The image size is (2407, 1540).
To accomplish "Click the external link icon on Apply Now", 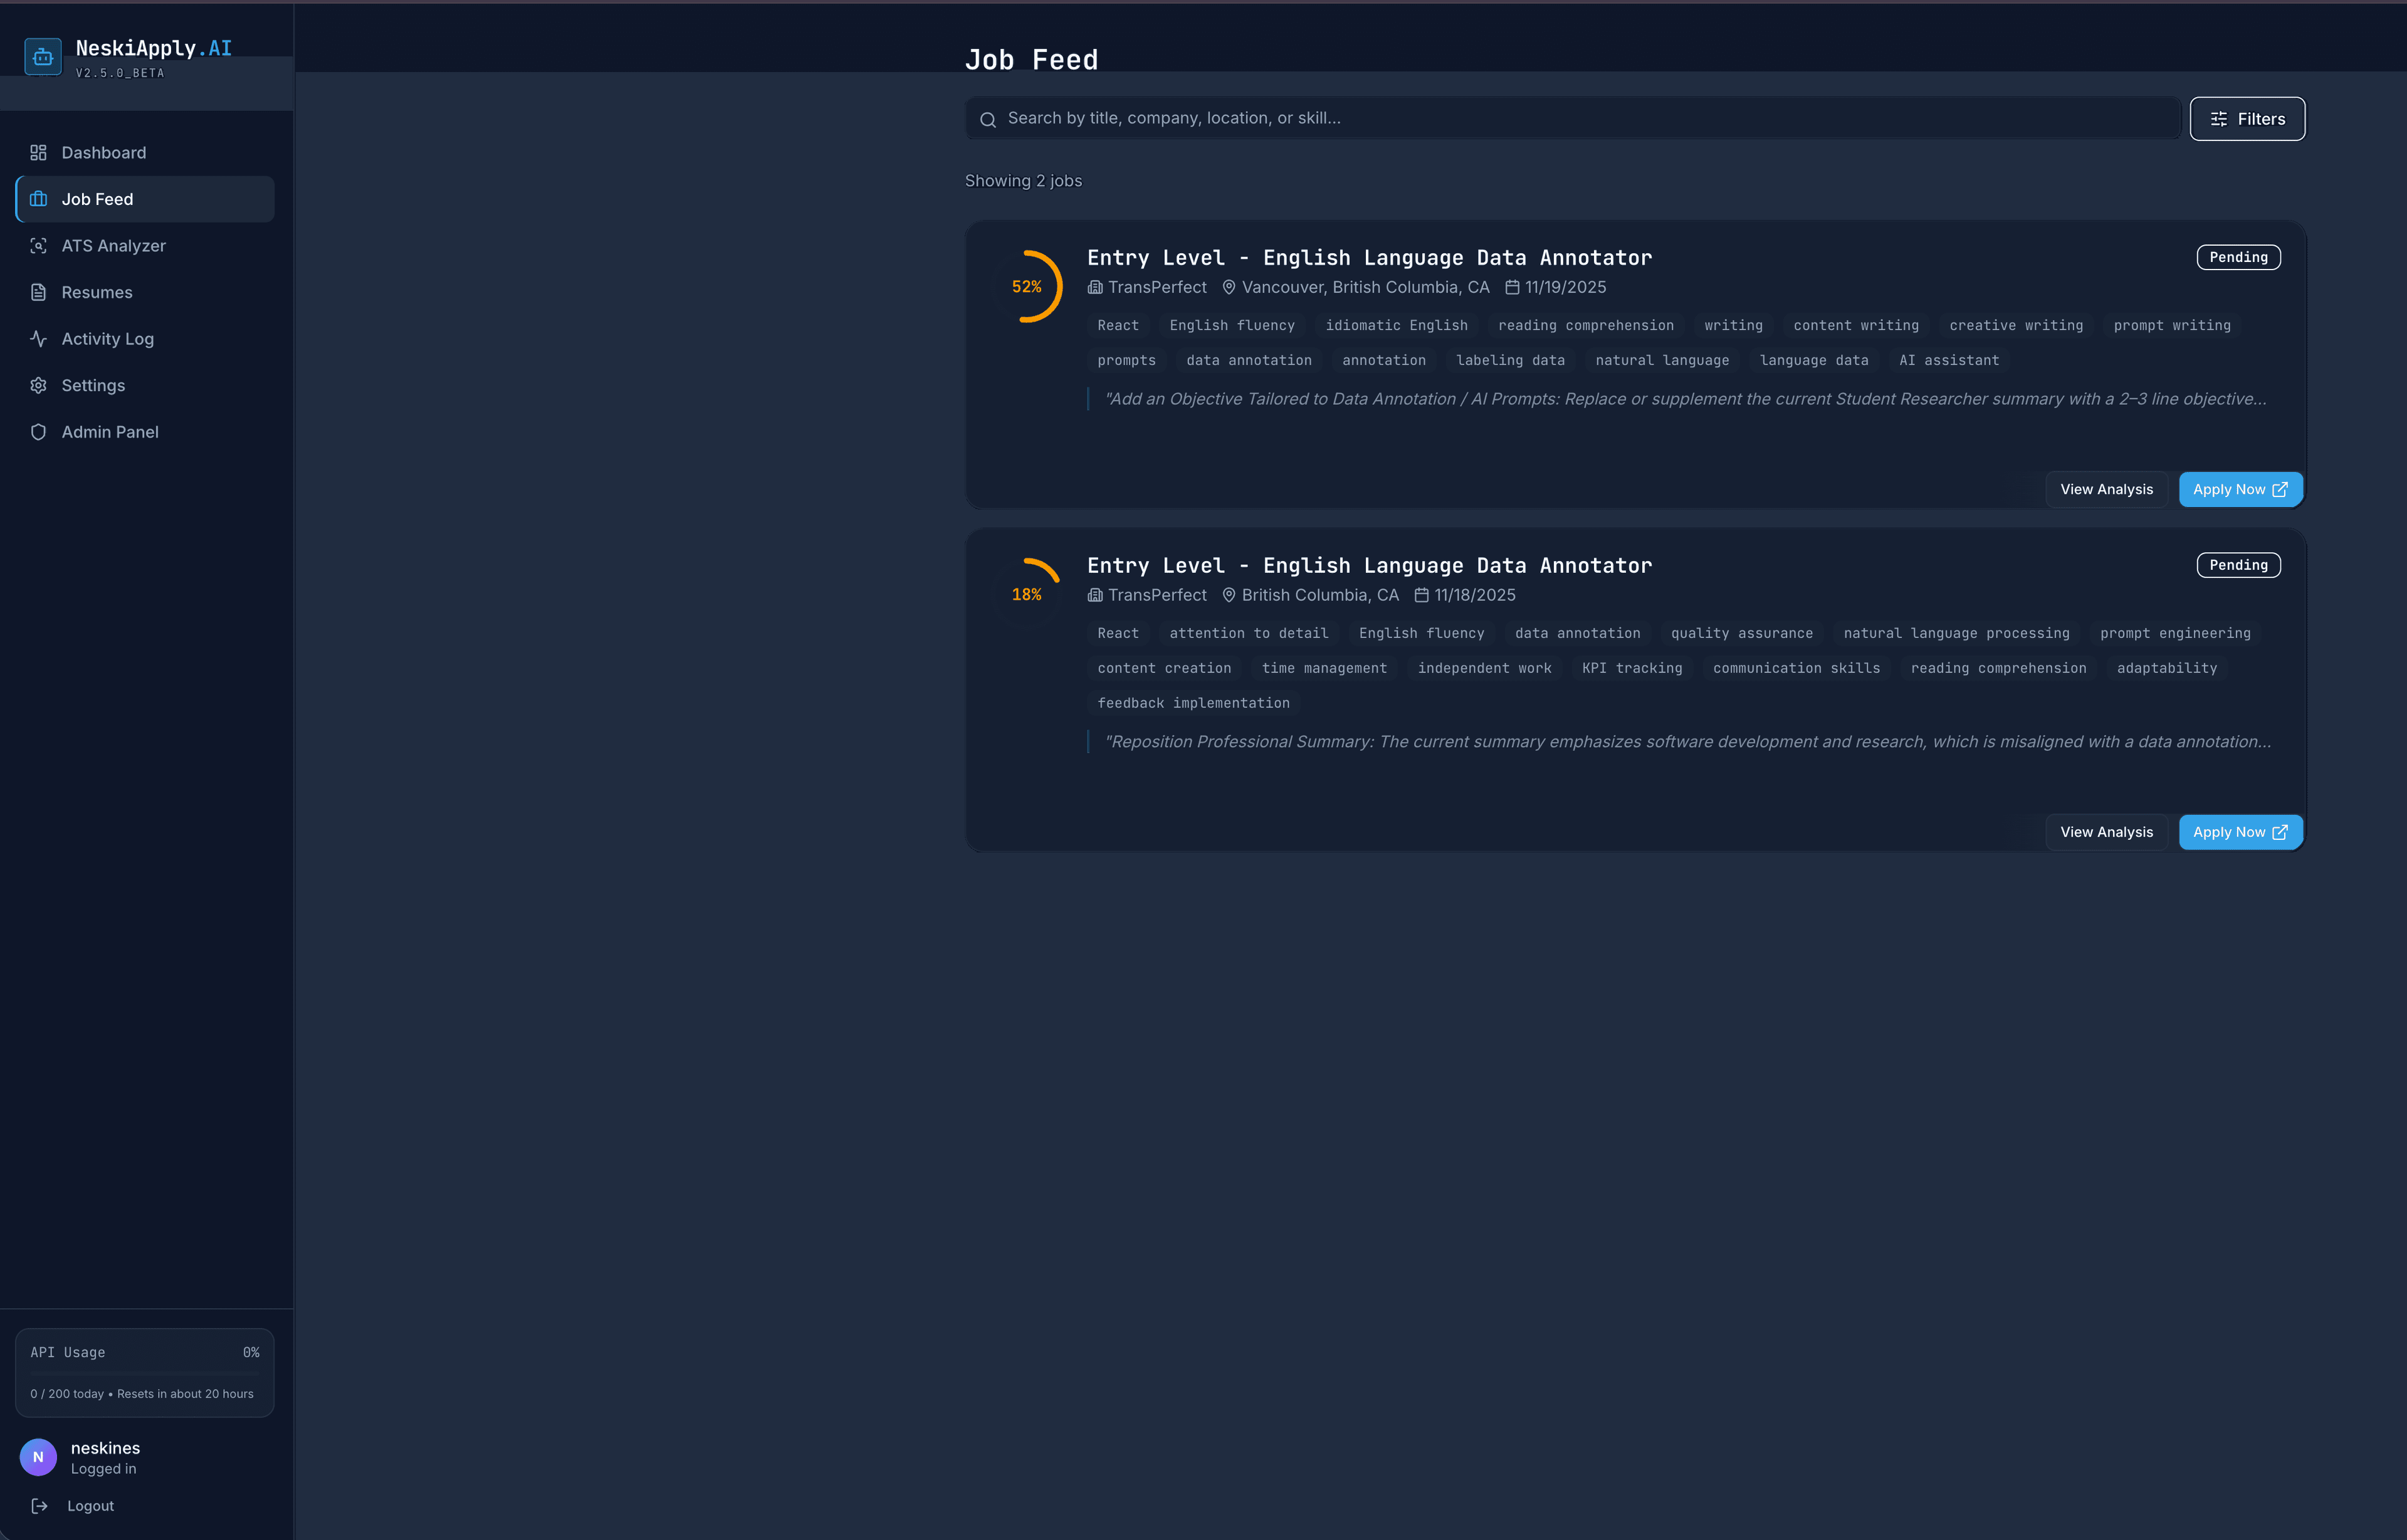I will 2280,489.
